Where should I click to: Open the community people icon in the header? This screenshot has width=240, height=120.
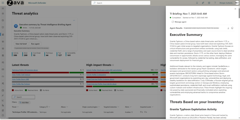203,3
